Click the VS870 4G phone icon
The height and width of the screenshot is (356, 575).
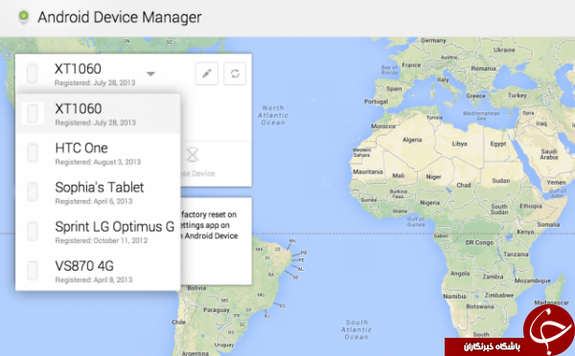pos(33,271)
